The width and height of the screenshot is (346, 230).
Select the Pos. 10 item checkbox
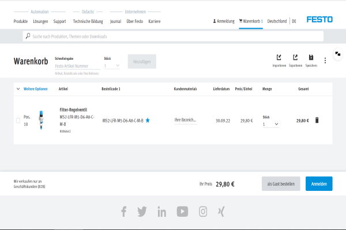pos(18,120)
